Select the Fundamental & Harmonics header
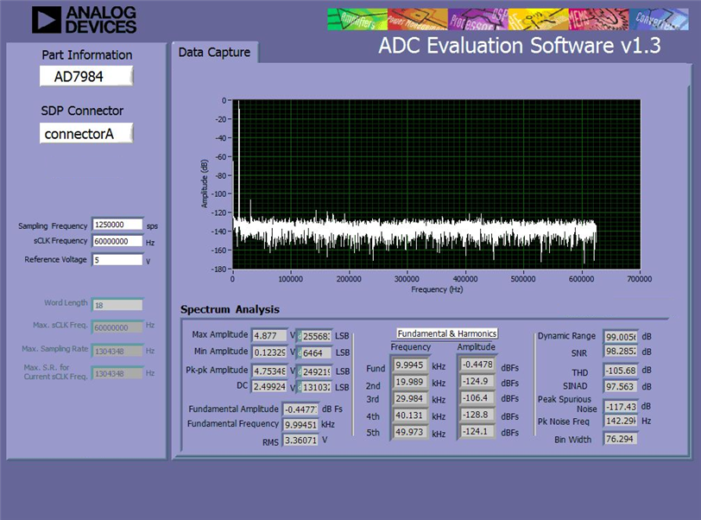Viewport: 701px width, 520px height. [447, 333]
